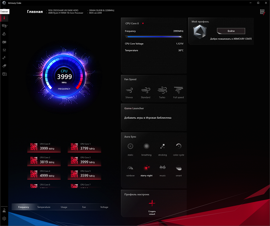This screenshot has height=226, width=270.
Task: Switch to the Frequency tab
Action: coord(24,207)
